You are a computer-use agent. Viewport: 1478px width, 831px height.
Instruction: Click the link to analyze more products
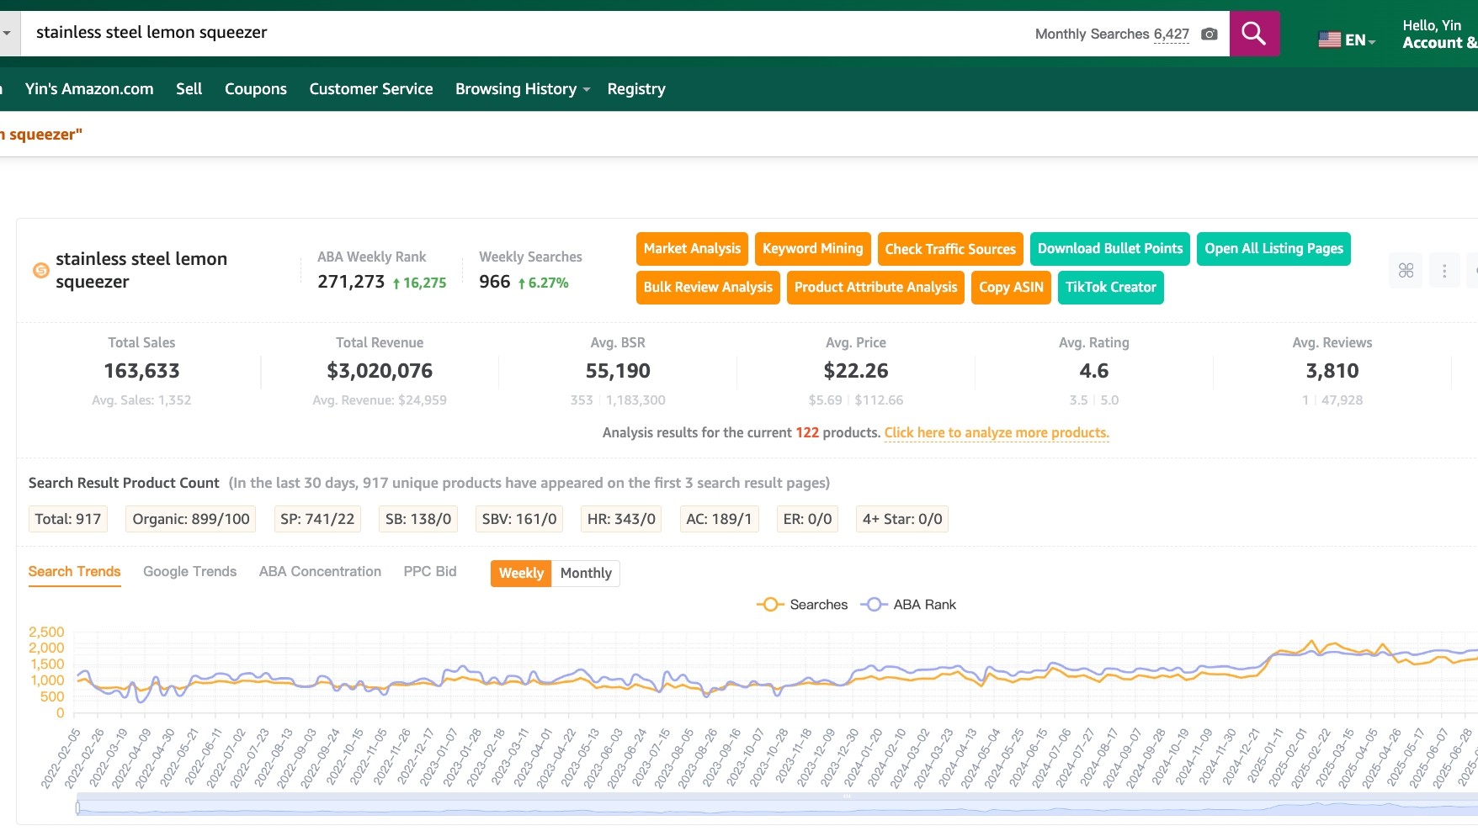click(x=997, y=432)
